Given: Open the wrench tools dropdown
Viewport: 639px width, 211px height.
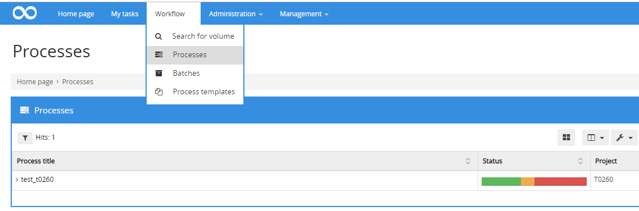Looking at the screenshot, I should tap(624, 138).
